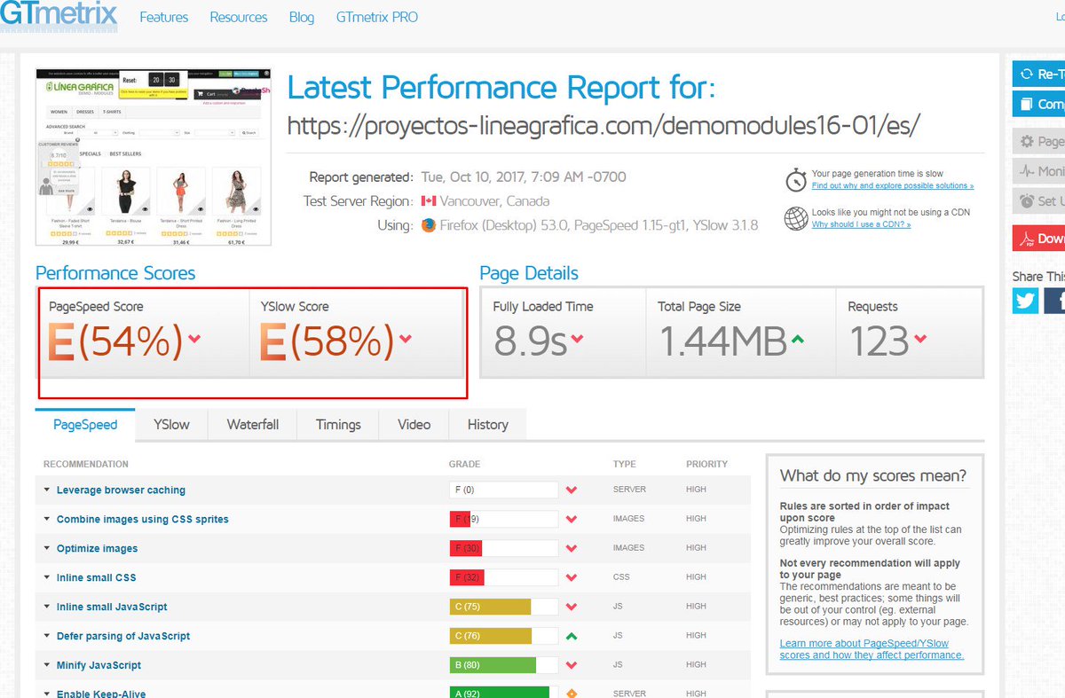
Task: Click green up arrow on Defer parsing row
Action: click(x=572, y=637)
